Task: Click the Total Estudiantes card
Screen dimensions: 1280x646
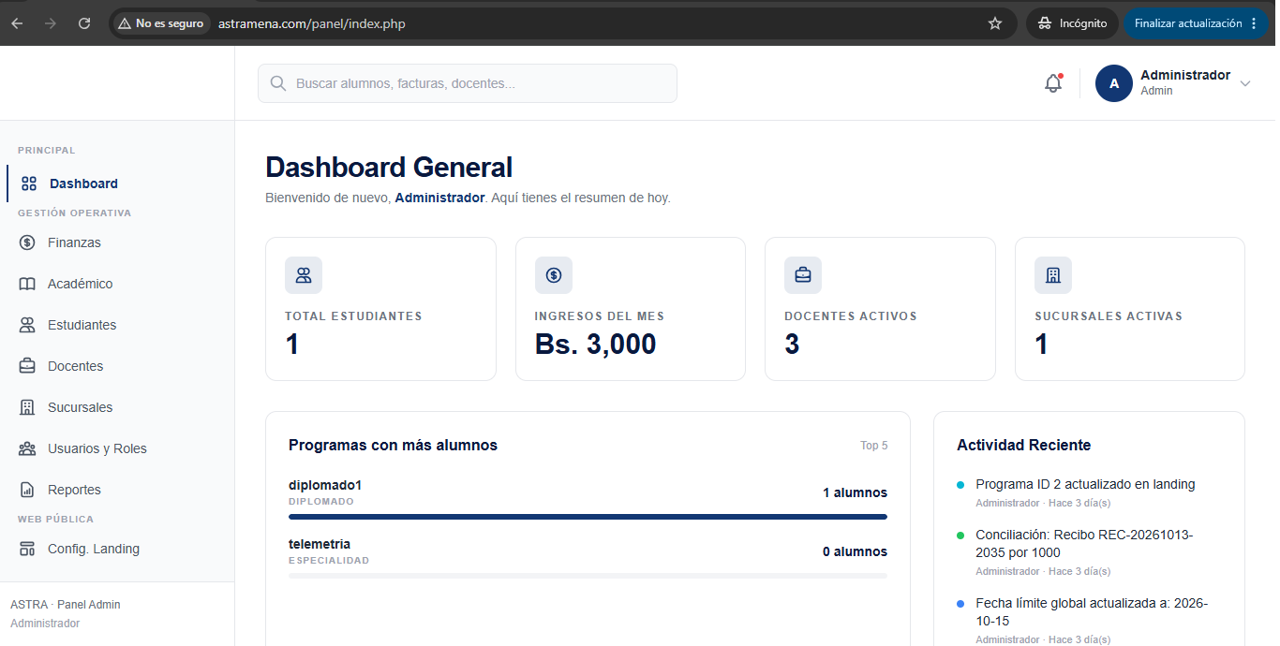Action: (380, 309)
